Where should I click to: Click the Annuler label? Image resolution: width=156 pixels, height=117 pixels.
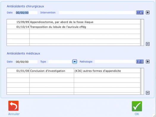pyautogui.click(x=14, y=114)
